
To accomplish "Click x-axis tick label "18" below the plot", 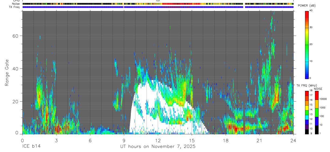I will point(225,140).
